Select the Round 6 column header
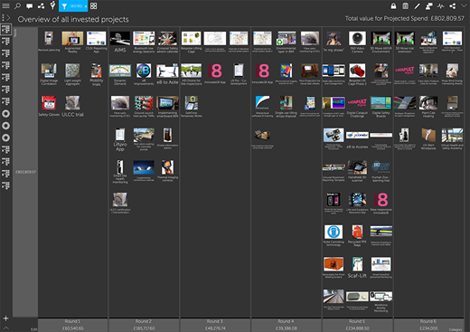Screen dimensions: 470x332 pyautogui.click(x=428, y=325)
